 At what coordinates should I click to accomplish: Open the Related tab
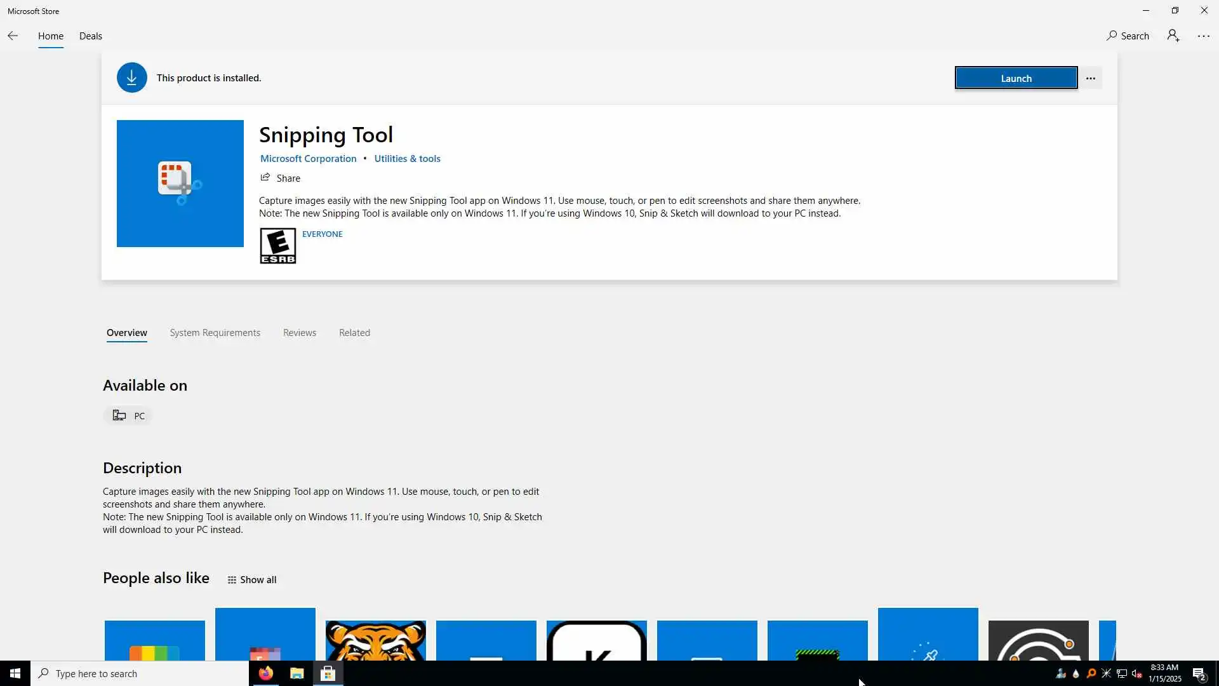pyautogui.click(x=354, y=333)
